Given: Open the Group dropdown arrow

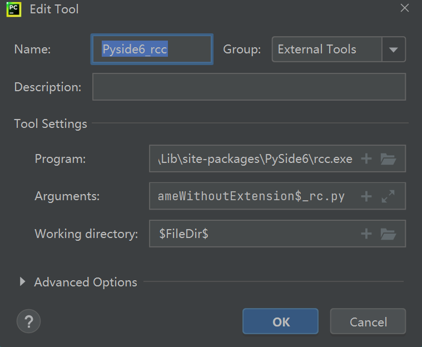Looking at the screenshot, I should click(394, 49).
